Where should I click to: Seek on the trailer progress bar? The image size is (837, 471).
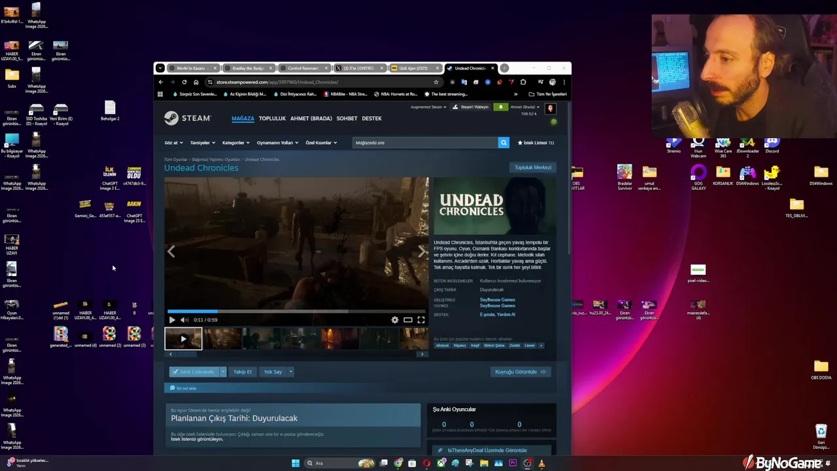click(x=296, y=311)
